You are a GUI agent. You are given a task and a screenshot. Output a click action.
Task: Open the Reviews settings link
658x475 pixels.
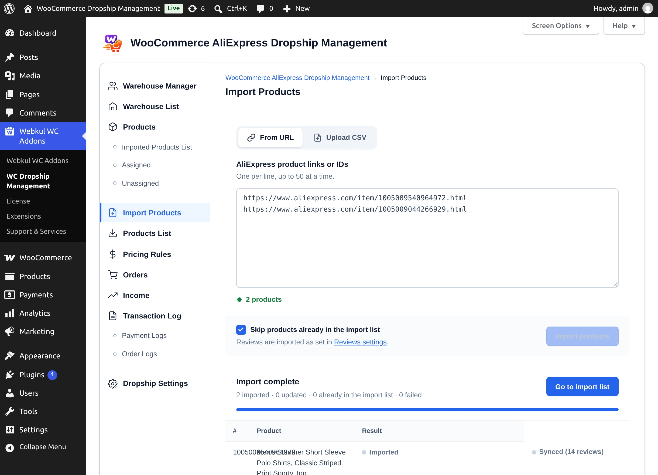pos(360,342)
